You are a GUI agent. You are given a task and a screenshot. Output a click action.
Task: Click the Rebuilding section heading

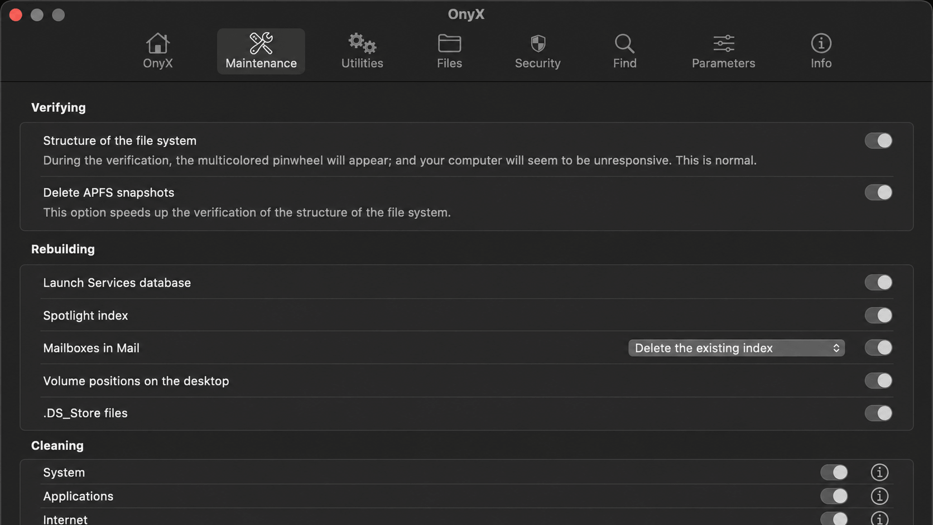pos(63,249)
